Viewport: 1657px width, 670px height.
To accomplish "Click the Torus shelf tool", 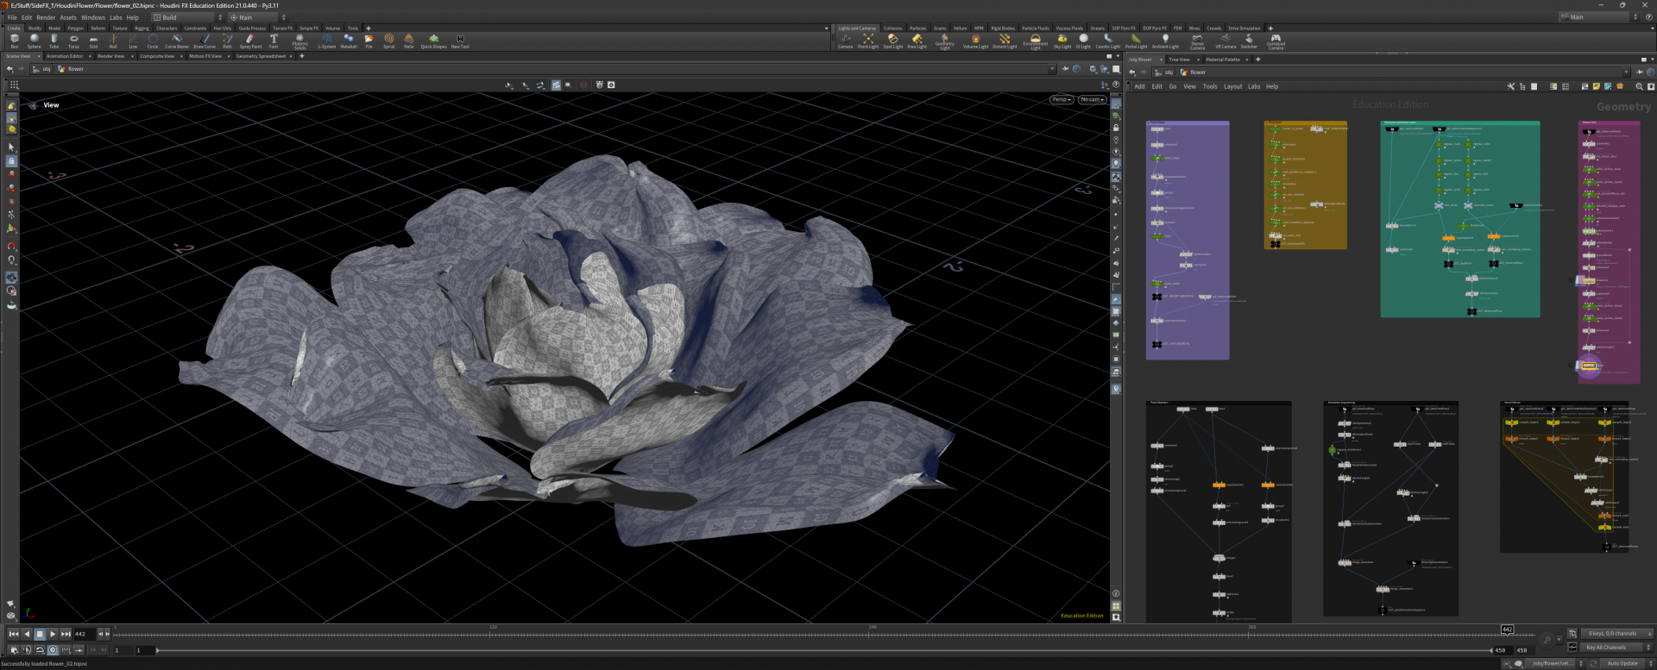I will tap(73, 40).
